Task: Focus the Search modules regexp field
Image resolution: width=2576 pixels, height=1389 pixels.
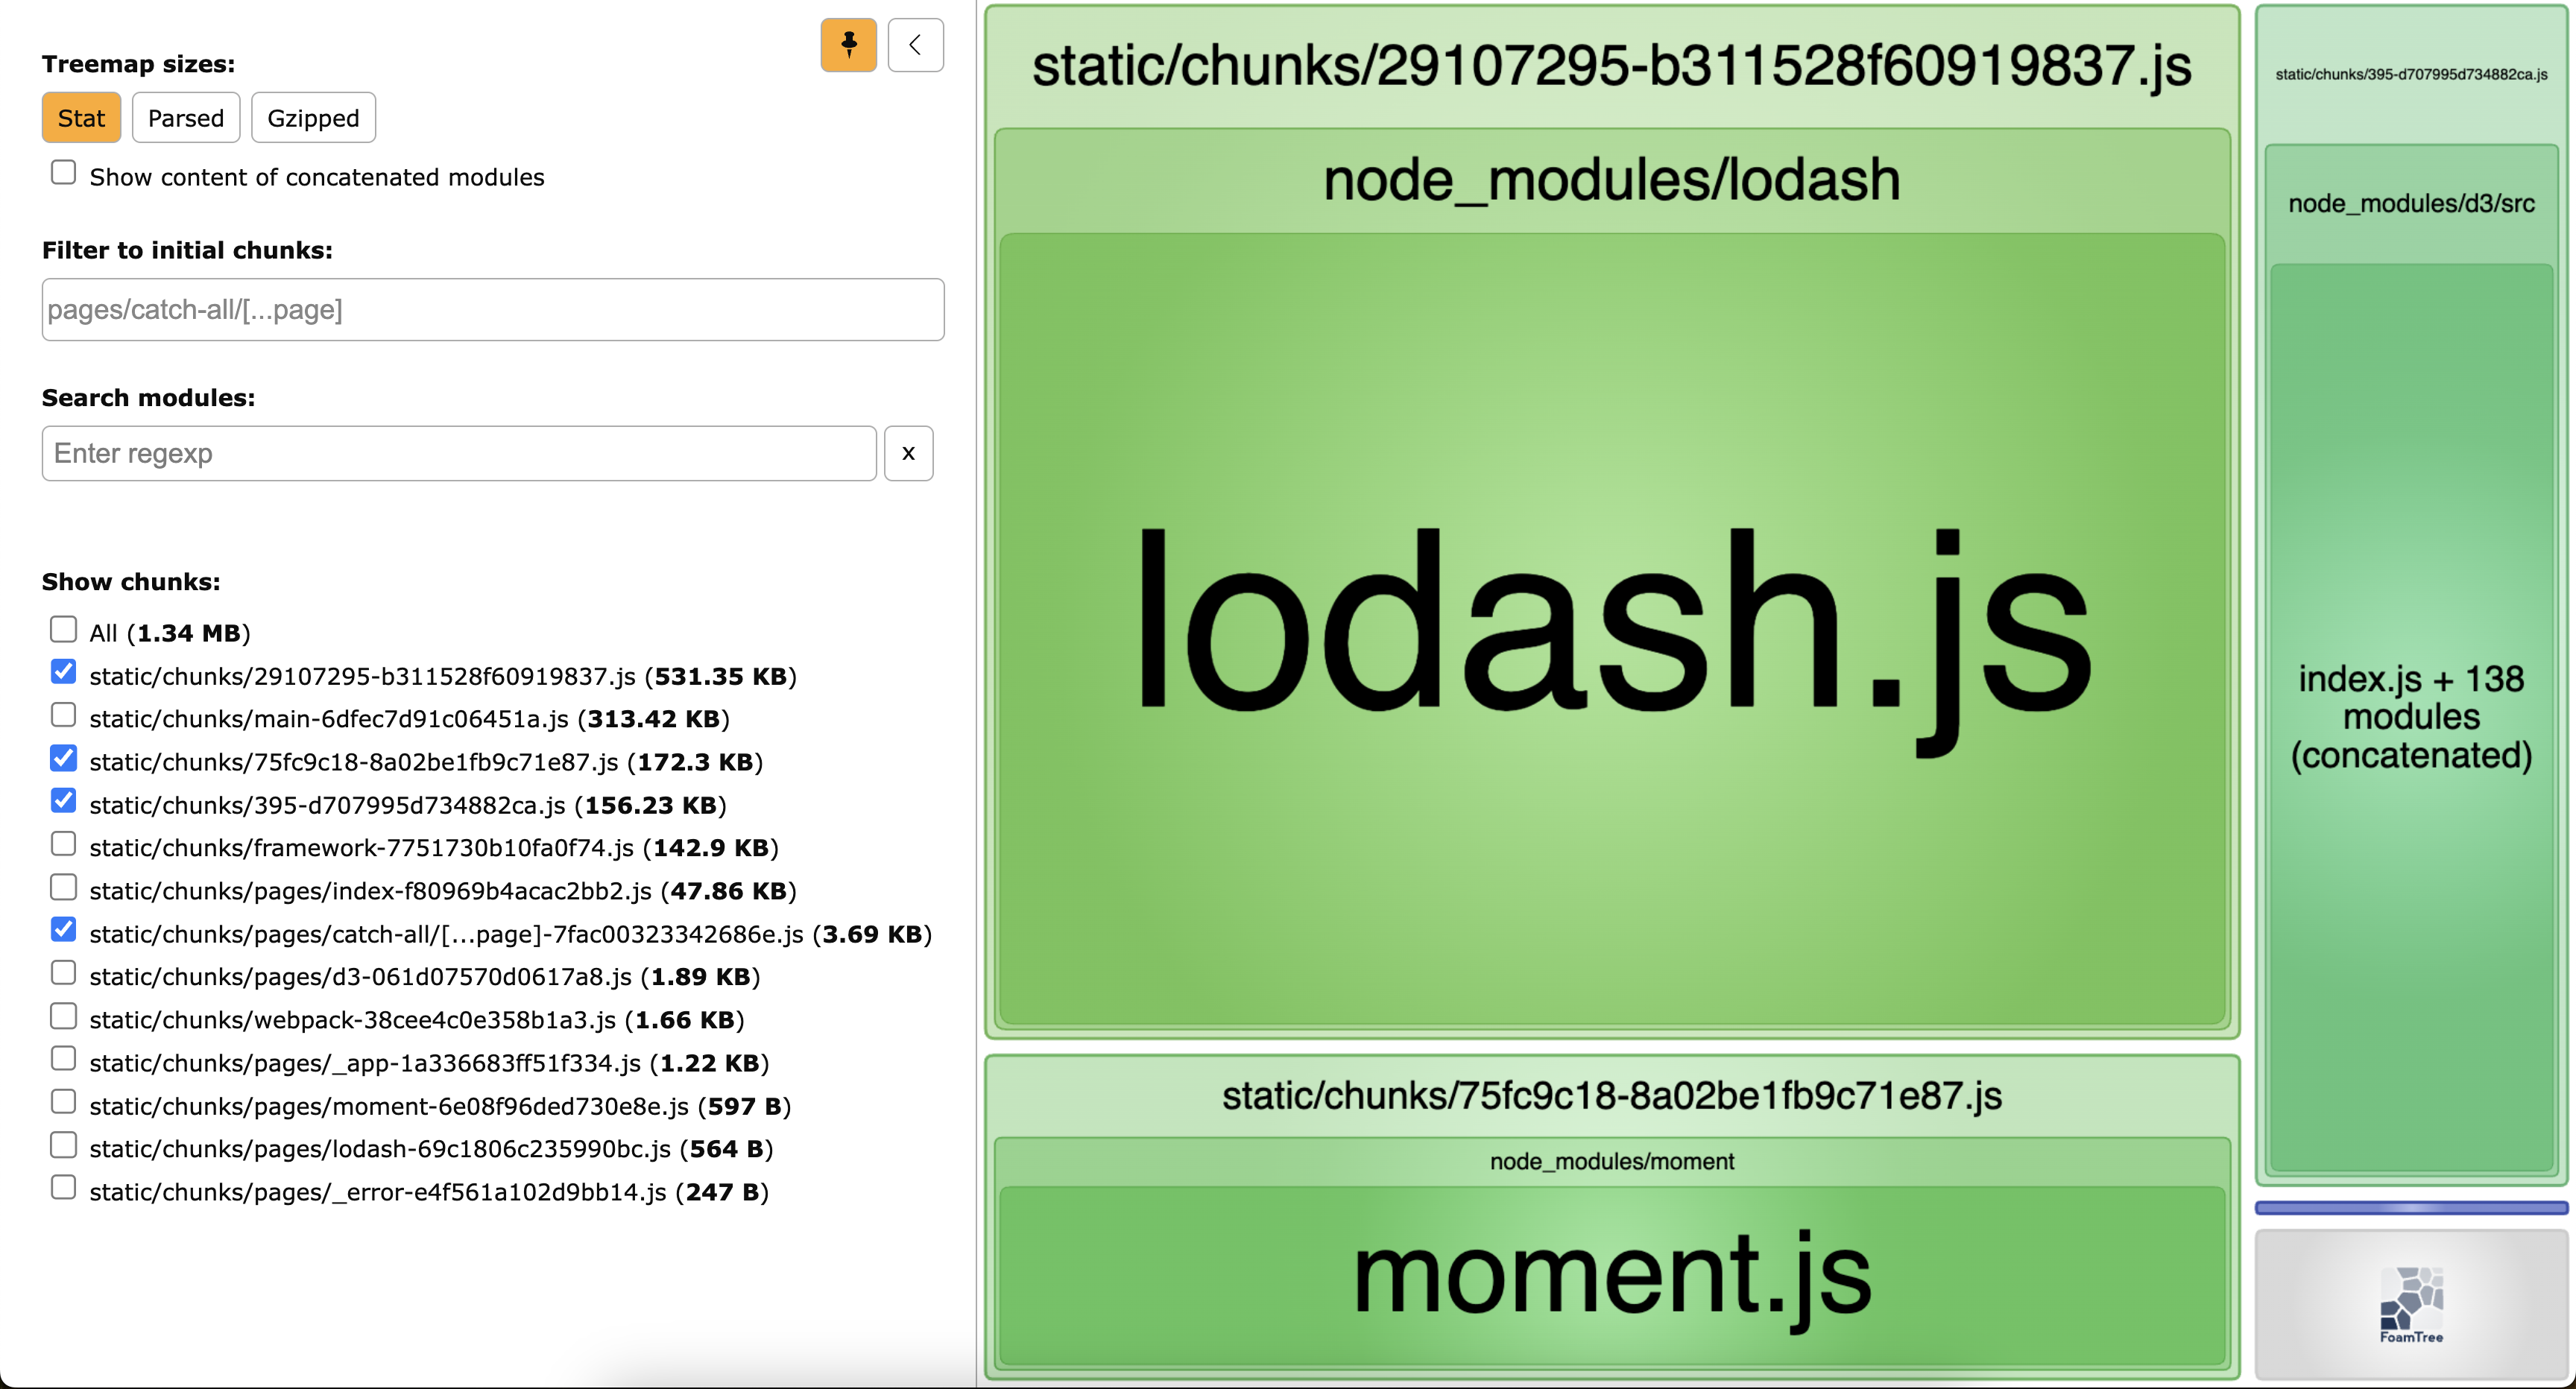Action: pos(459,453)
